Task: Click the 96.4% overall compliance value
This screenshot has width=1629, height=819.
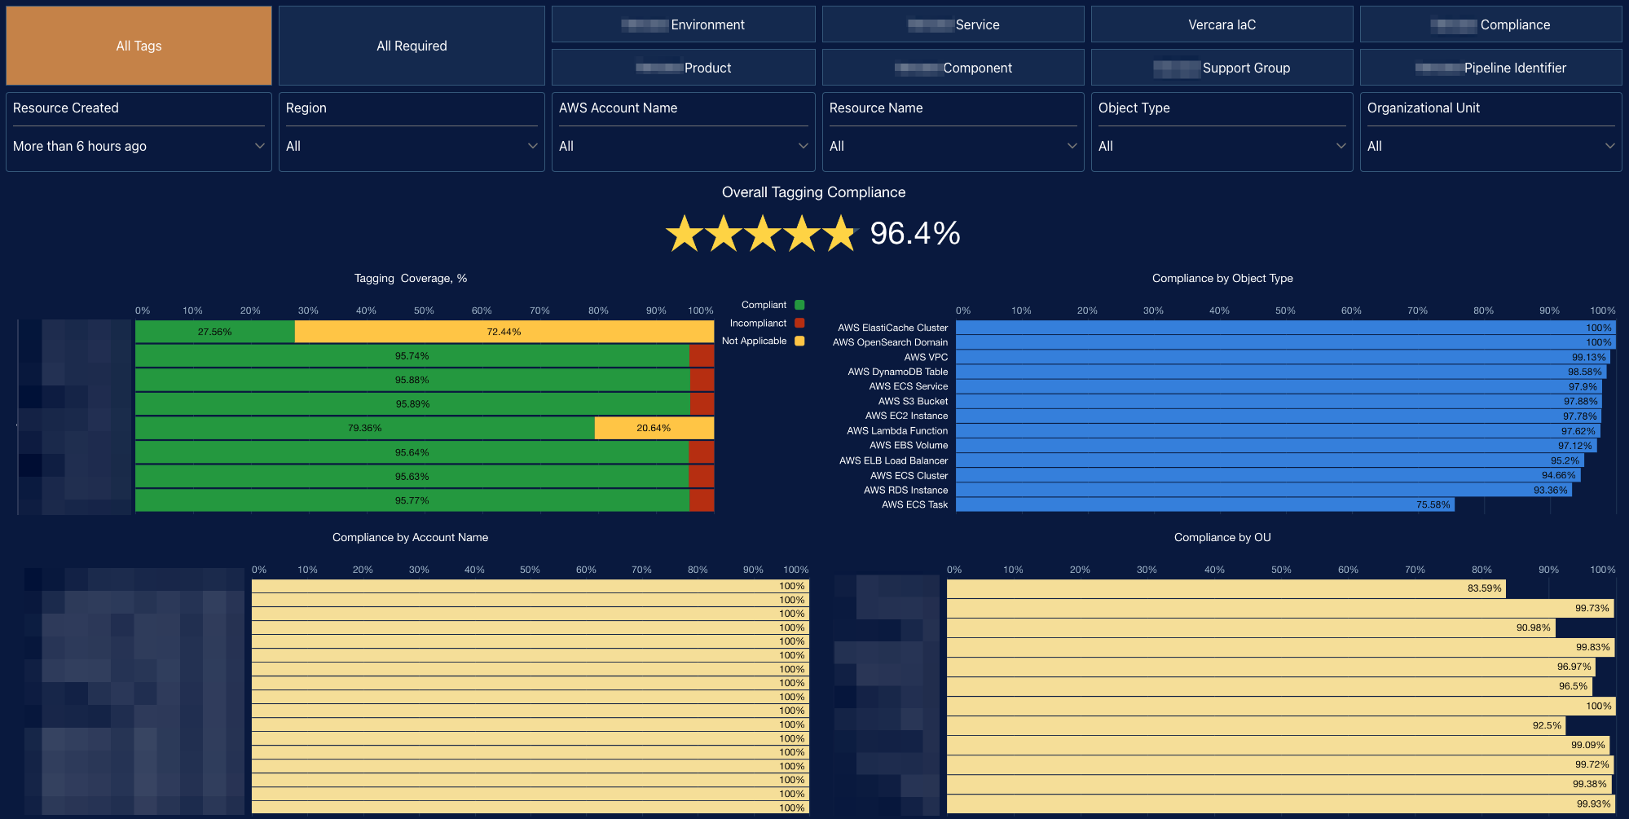Action: coord(915,233)
